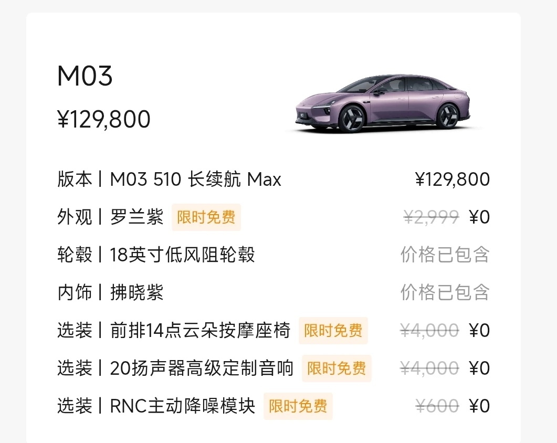This screenshot has height=443, width=557.
Task: Tap the 限时免费 badge beside the 20-speaker audio
Action: pyautogui.click(x=337, y=368)
